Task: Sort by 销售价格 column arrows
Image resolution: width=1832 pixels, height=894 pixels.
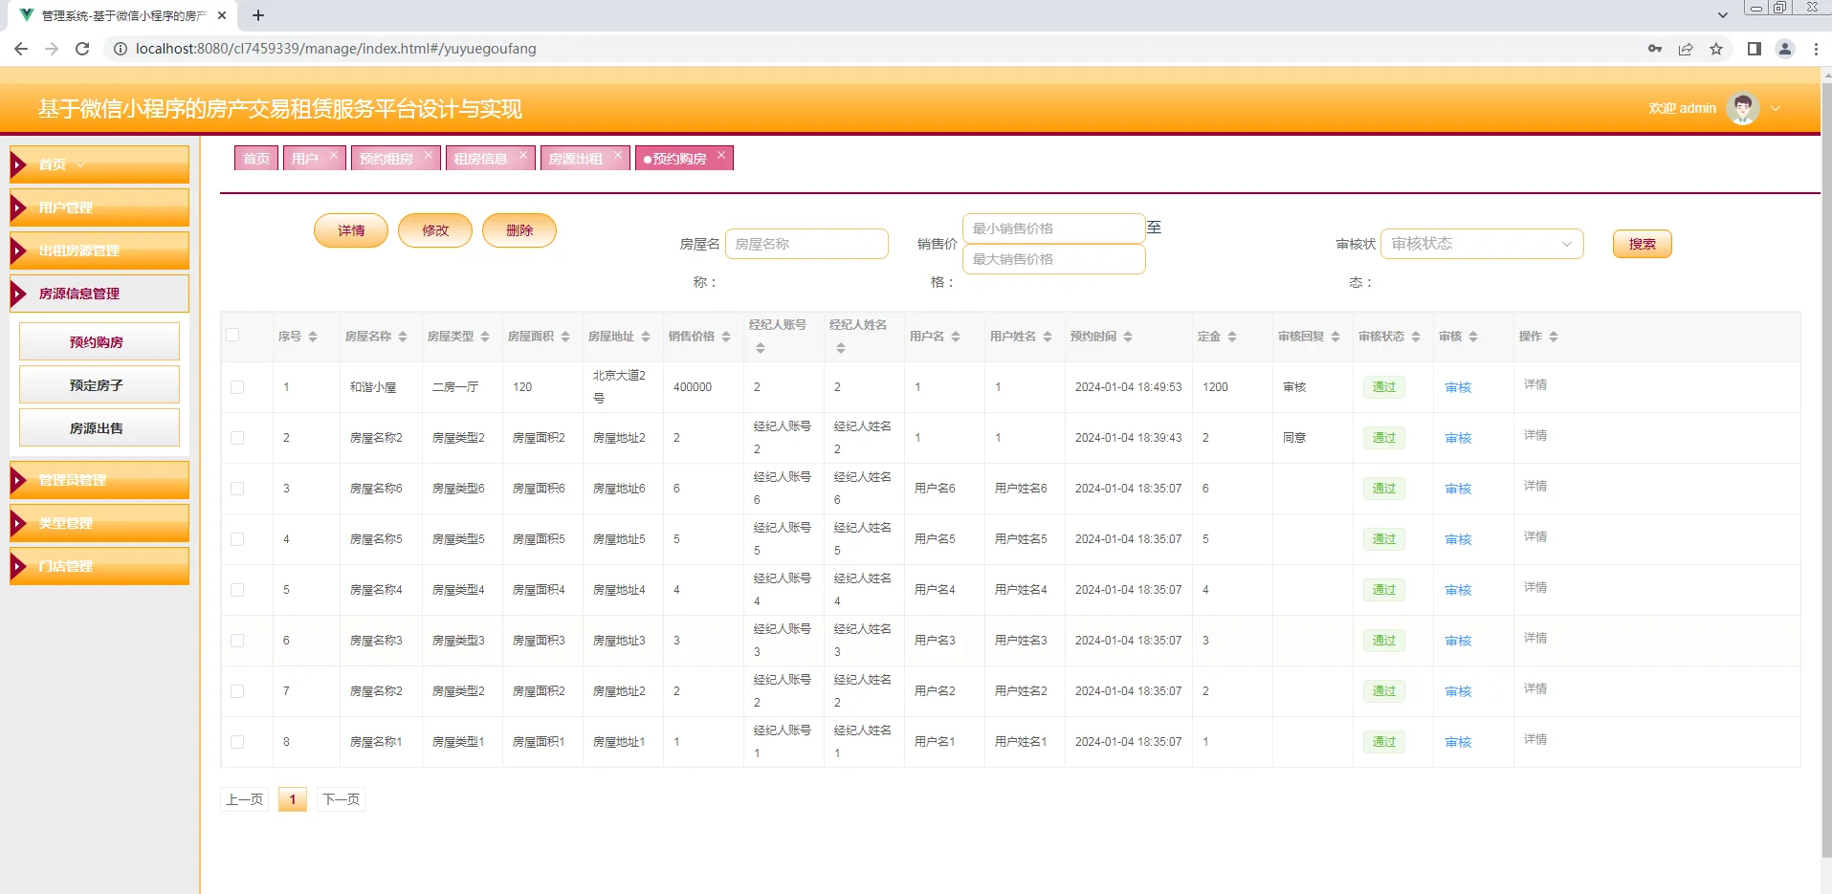Action: [x=726, y=337]
